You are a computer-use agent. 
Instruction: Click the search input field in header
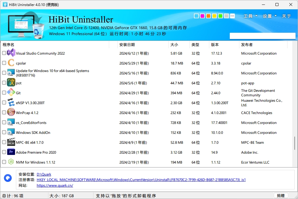point(263,36)
